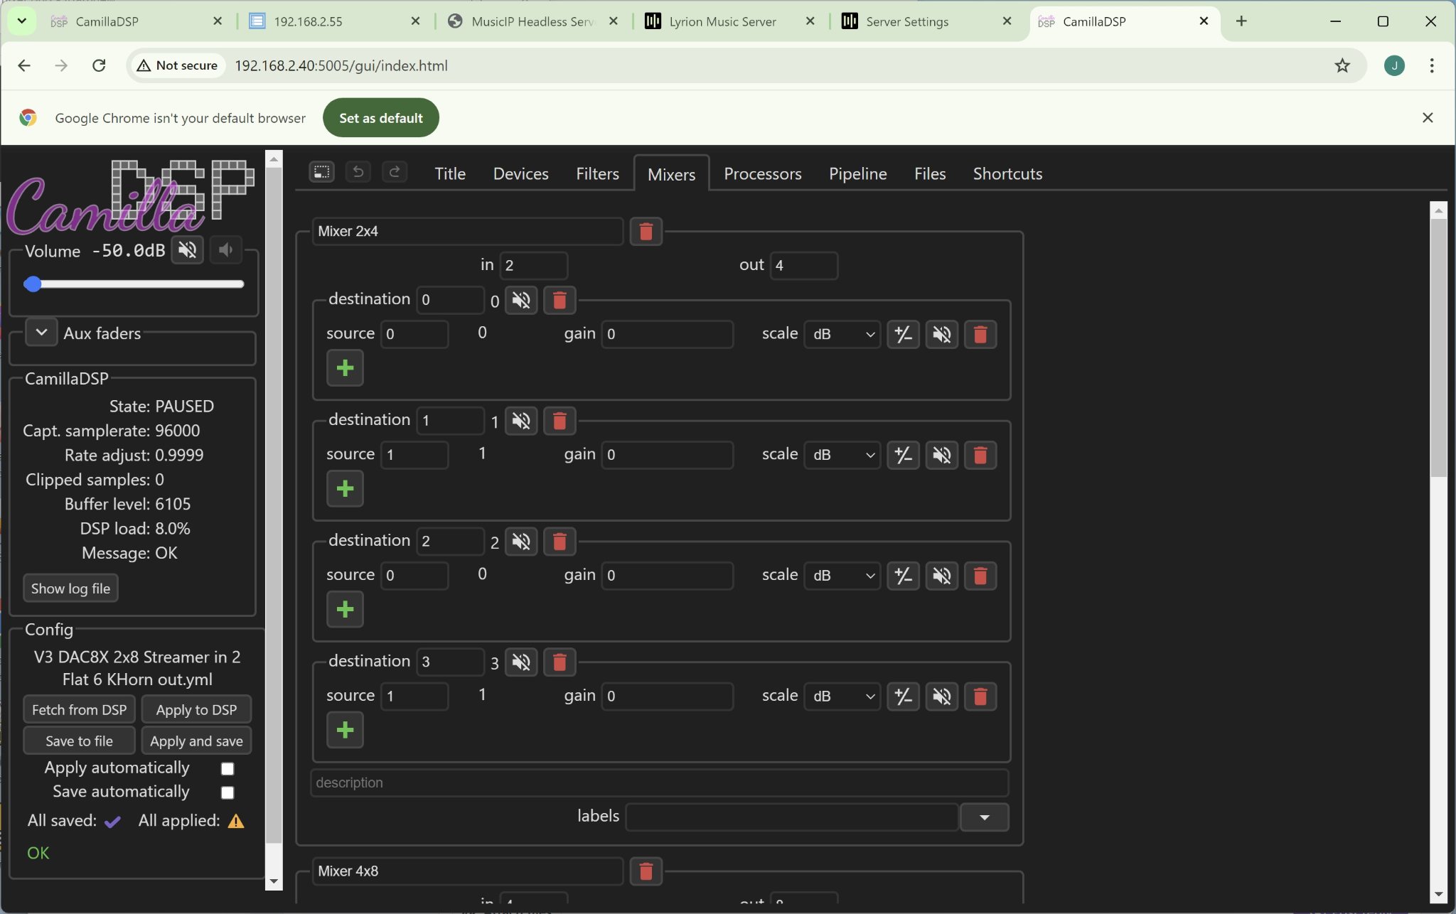
Task: Reload the browser page
Action: [99, 65]
